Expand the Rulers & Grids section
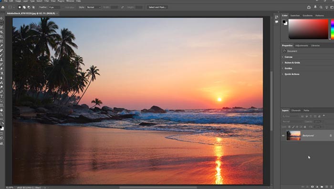Viewport: 334px width, 189px height. 282,63
